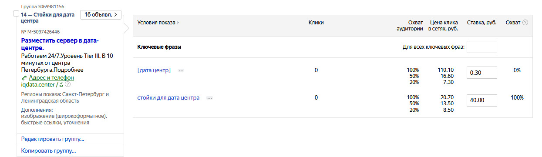Sort by Условия показа column header
542x157 pixels.
coord(158,23)
